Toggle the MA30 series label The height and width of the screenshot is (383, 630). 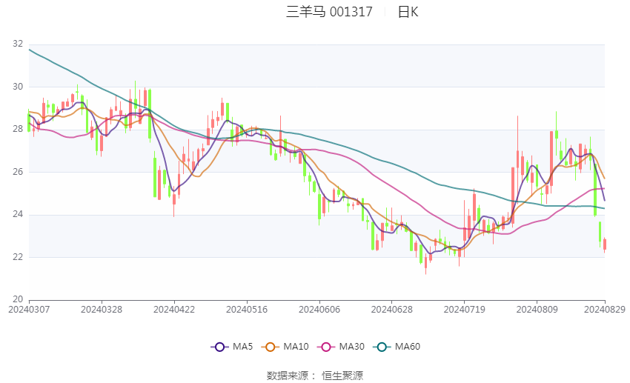(352, 347)
